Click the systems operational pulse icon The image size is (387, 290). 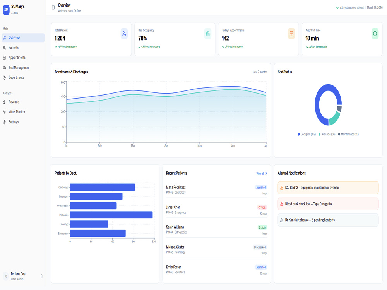(x=337, y=8)
